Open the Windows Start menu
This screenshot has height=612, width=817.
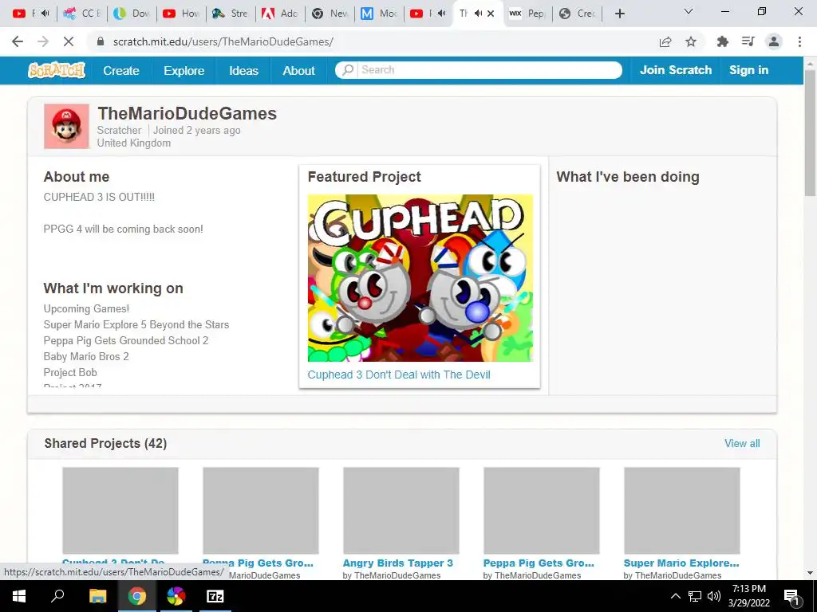pos(19,596)
